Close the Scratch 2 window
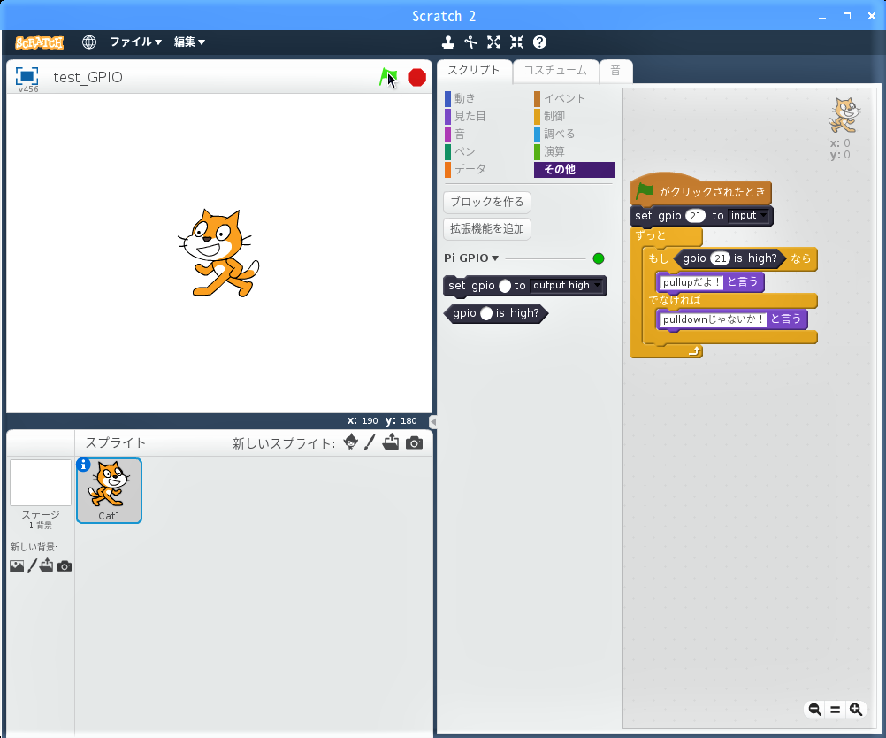Image resolution: width=886 pixels, height=738 pixels. pos(872,17)
